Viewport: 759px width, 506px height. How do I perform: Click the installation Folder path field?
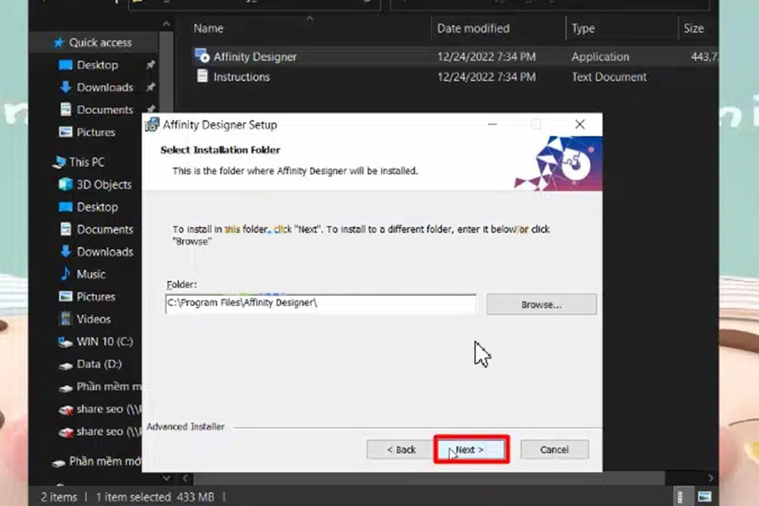tap(320, 304)
